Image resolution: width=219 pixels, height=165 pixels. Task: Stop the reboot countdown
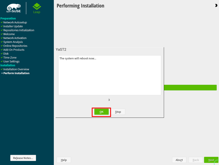118,112
